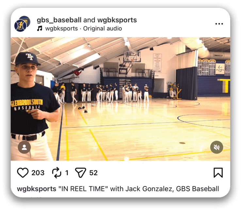This screenshot has height=211, width=241.
Task: Visit wgbksports from the post header
Action: coord(117,20)
